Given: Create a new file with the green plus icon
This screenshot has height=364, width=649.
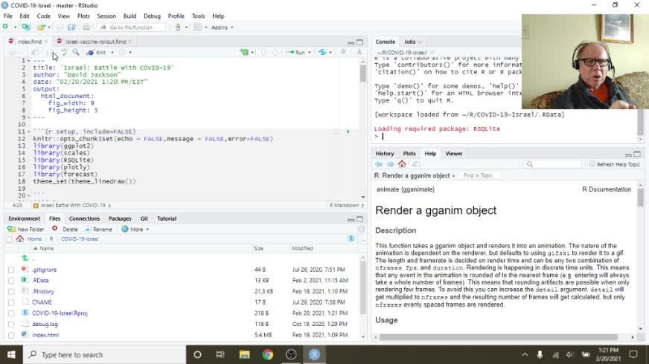Looking at the screenshot, I should (x=5, y=27).
